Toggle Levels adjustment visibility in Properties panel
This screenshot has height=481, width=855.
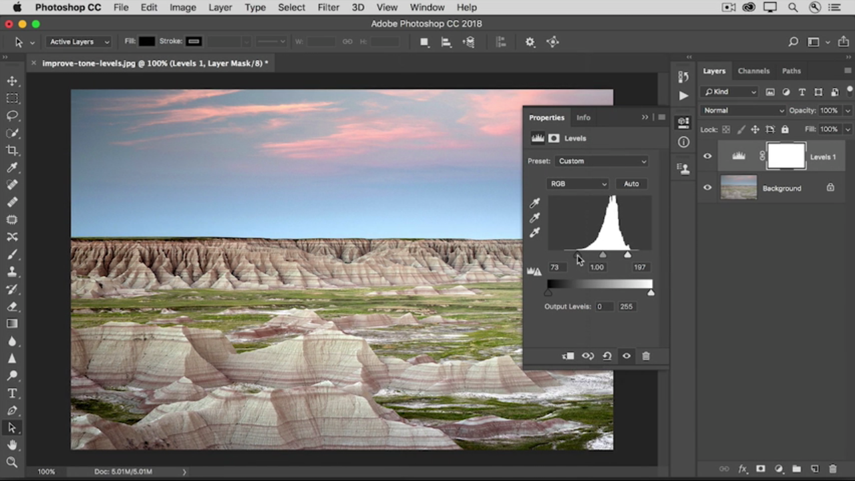click(x=627, y=356)
